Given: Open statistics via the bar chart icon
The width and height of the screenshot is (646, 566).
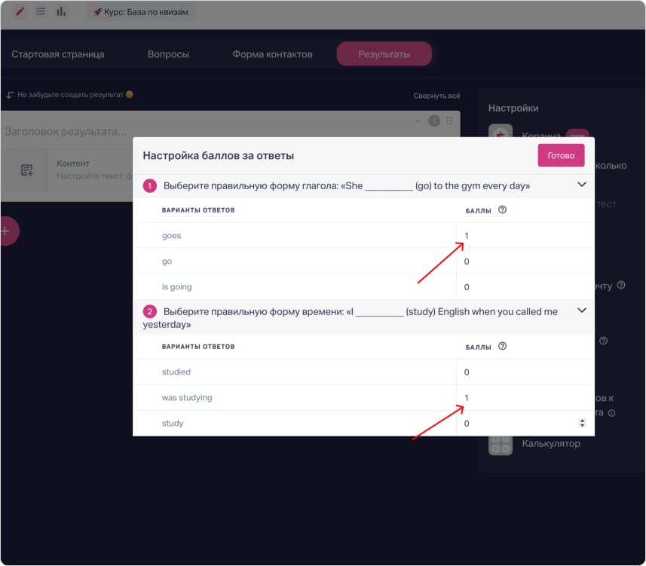Looking at the screenshot, I should point(61,11).
